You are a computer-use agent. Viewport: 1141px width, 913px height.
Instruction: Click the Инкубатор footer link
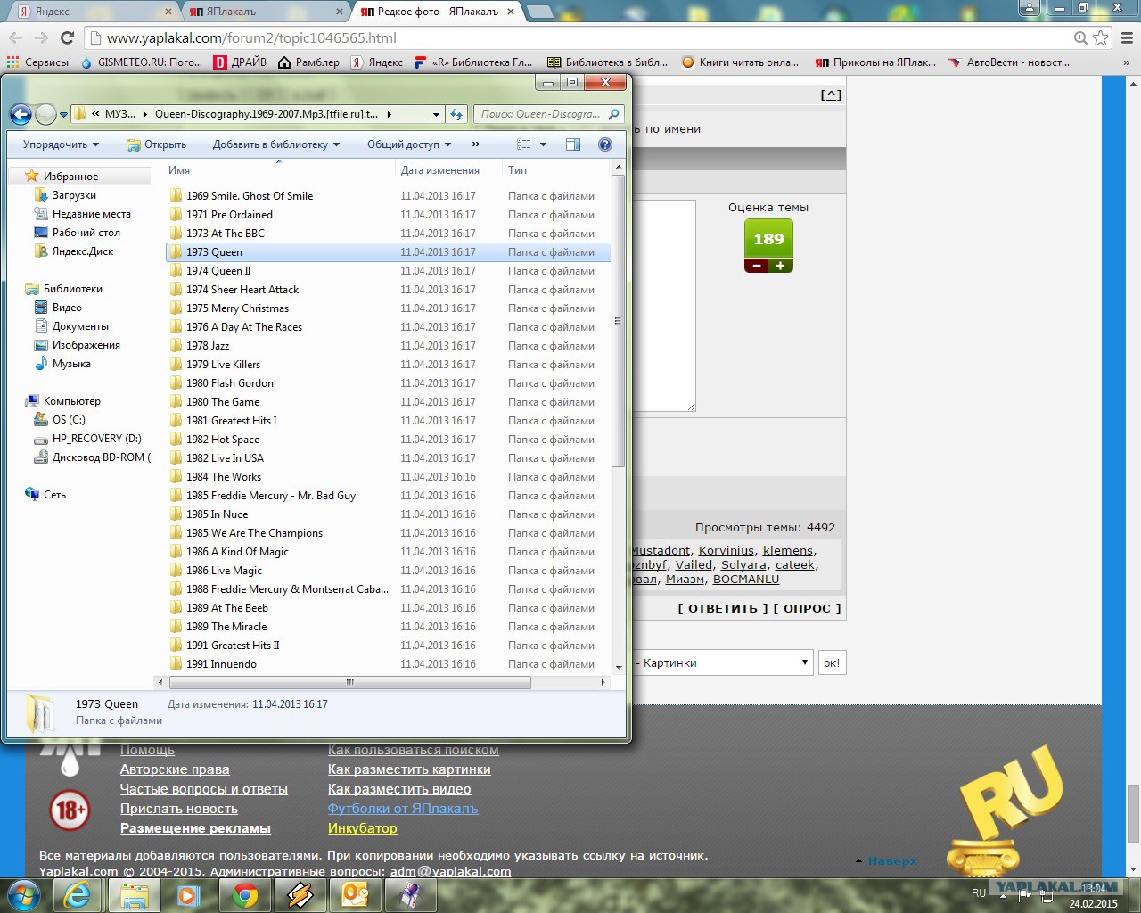363,828
